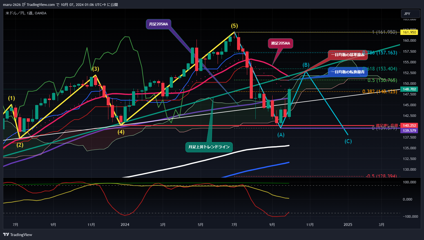
Task: Click the 米ドル/円, 1週, OANDA symbol title
Action: (x=26, y=13)
